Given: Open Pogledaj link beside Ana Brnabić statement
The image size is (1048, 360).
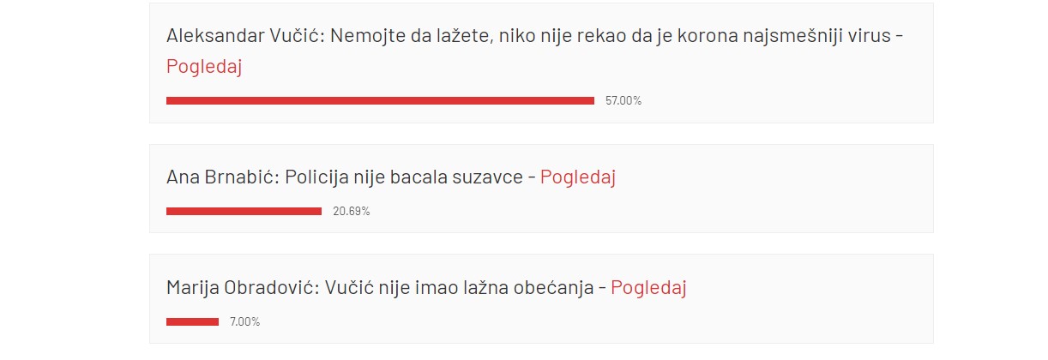Looking at the screenshot, I should (x=578, y=177).
